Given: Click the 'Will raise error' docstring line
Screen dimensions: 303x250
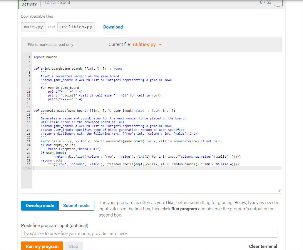Looking at the screenshot, I should (x=83, y=122).
